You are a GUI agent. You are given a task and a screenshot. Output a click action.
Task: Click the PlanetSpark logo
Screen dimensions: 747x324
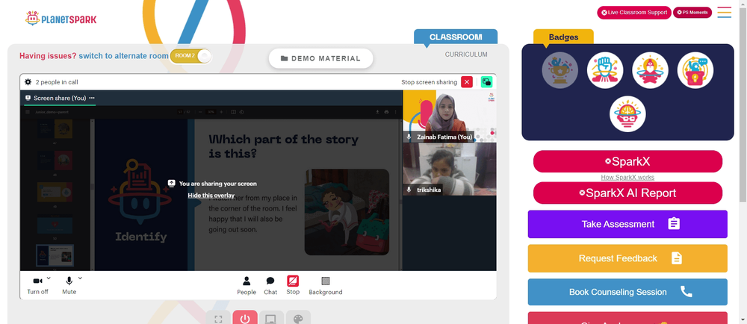(61, 19)
